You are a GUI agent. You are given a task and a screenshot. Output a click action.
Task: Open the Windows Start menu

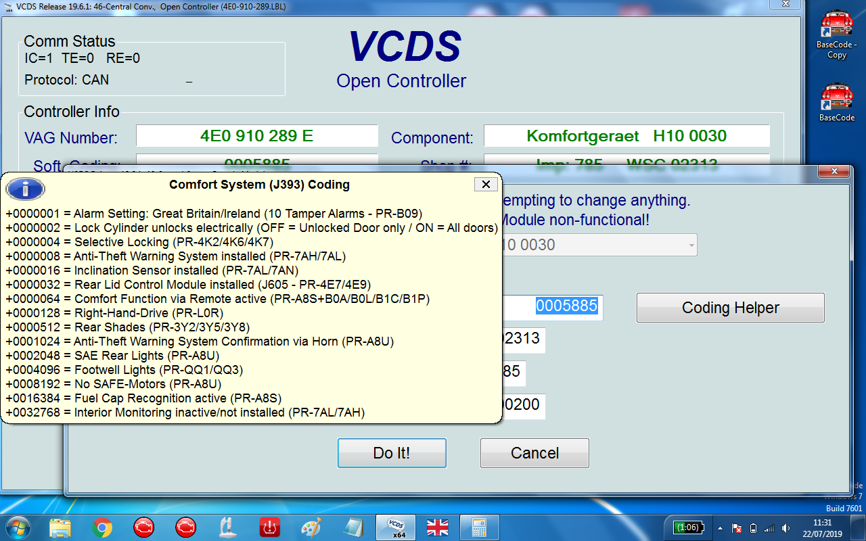pos(18,527)
